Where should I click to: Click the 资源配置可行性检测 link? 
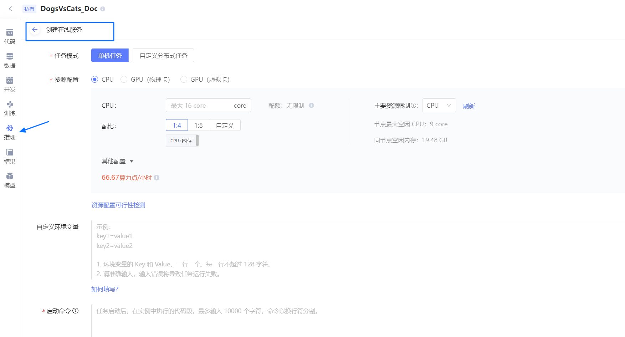[x=118, y=205]
